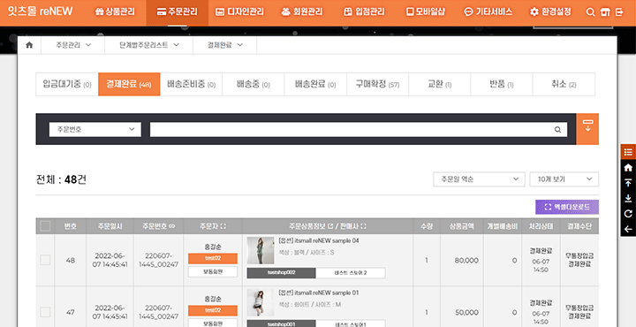Screen dimensions: 636x327
Task: Click the itsmall reNEW logo
Action: tap(40, 11)
